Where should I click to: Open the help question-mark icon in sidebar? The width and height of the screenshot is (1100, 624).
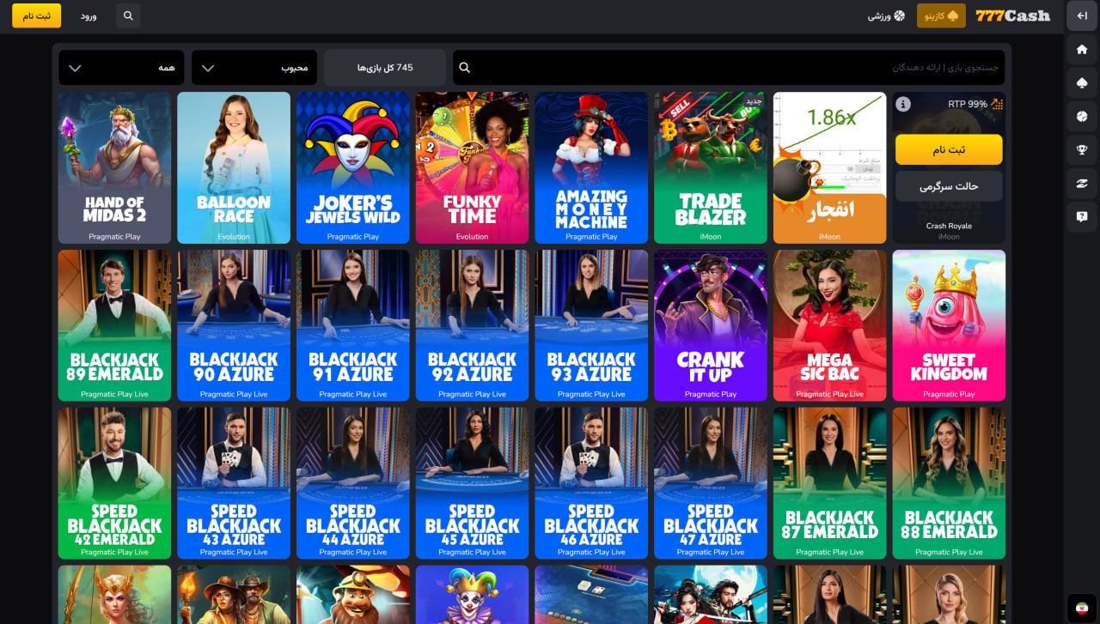click(x=1081, y=217)
